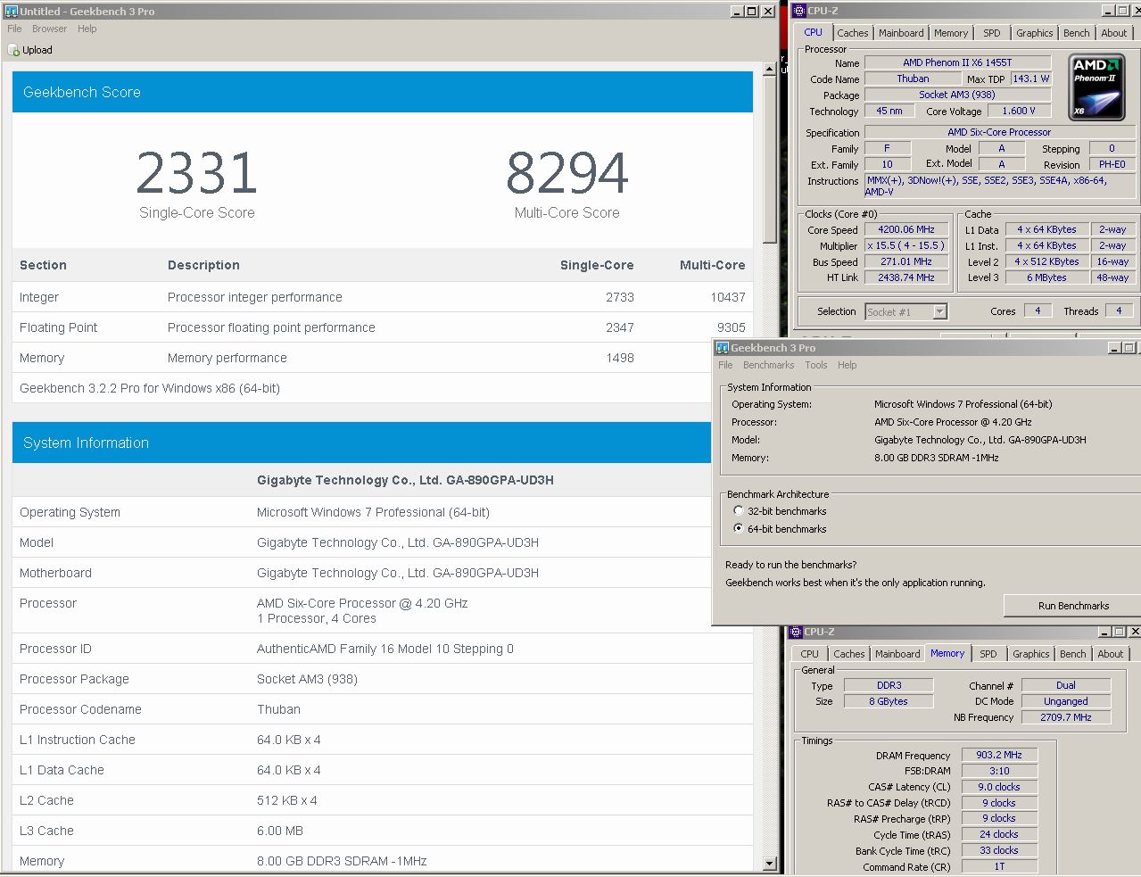Open Browser menu in Geekbench window

pyautogui.click(x=49, y=29)
